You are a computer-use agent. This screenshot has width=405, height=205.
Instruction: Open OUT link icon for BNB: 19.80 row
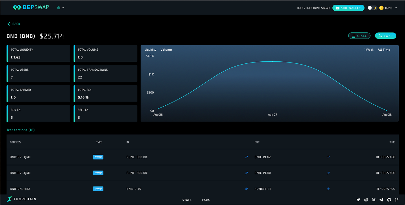point(328,173)
